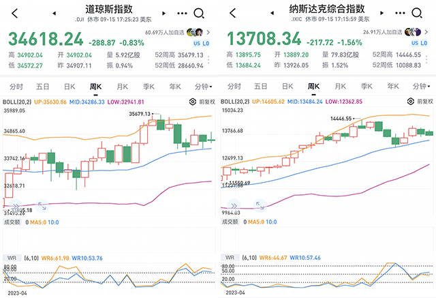Open 分钟 dropdown on Dow Jones chart
Image resolution: width=436 pixels, height=298 pixels.
click(204, 87)
